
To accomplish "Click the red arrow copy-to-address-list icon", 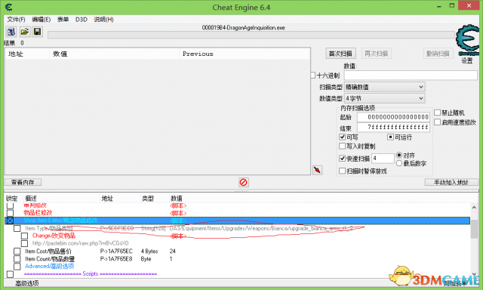I will pos(317,170).
